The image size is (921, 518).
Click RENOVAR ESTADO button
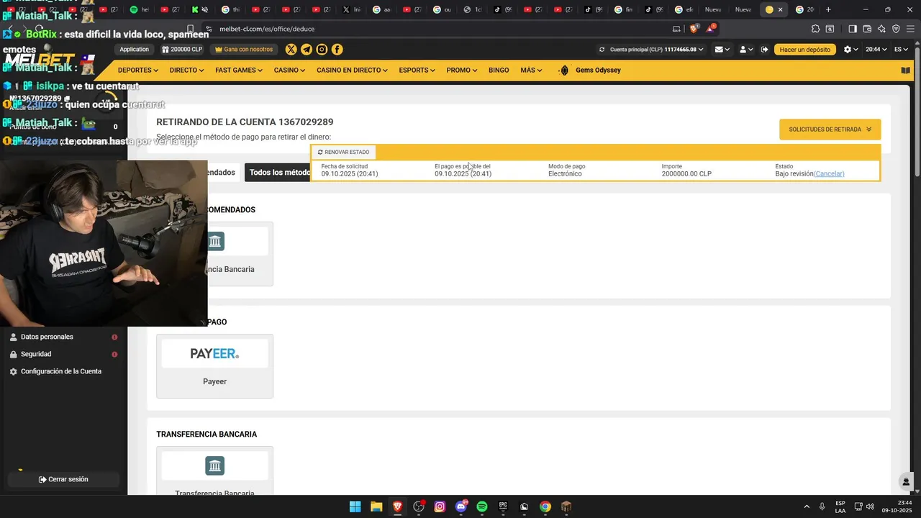[x=343, y=153]
